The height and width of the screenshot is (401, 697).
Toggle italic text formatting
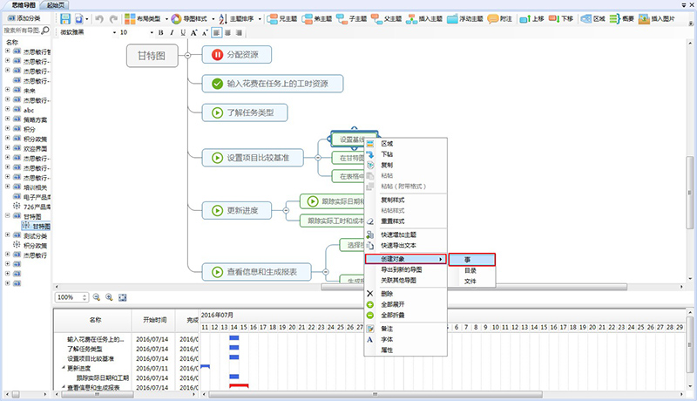pos(172,32)
